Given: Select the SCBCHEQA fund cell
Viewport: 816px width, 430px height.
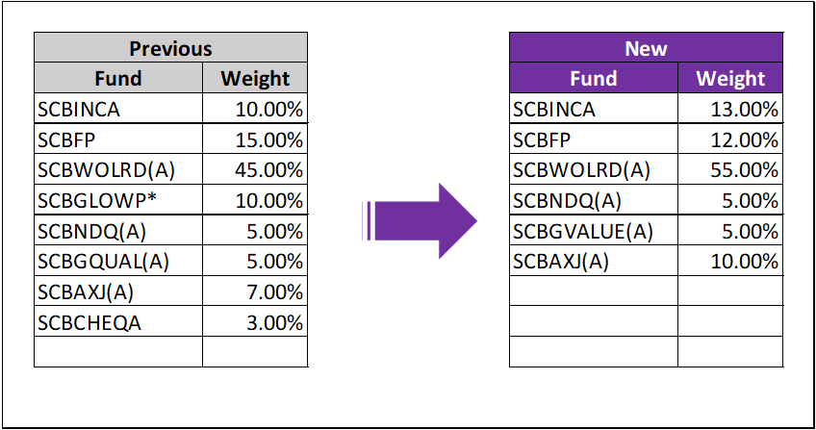Looking at the screenshot, I should (118, 322).
